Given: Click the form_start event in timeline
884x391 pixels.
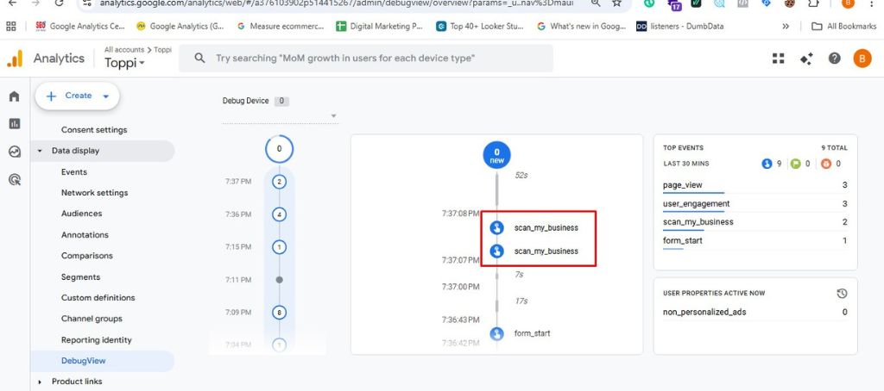Looking at the screenshot, I should 531,333.
